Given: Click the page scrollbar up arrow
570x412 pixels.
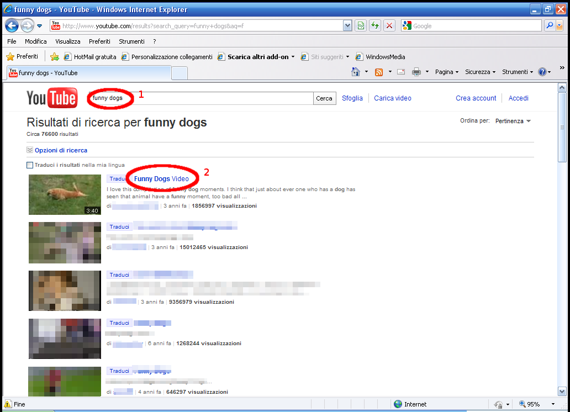Looking at the screenshot, I should [x=562, y=88].
